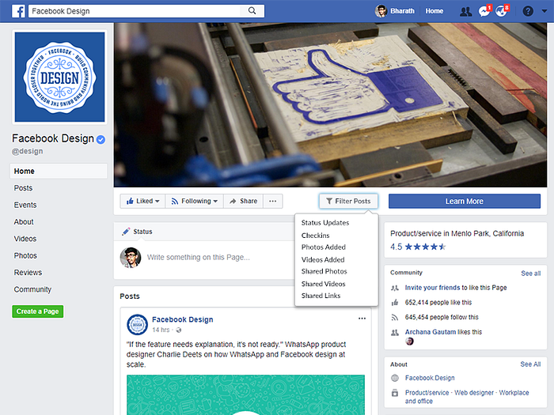Click Bharath's profile picture in top bar
Viewport: 554px width, 415px height.
point(381,11)
